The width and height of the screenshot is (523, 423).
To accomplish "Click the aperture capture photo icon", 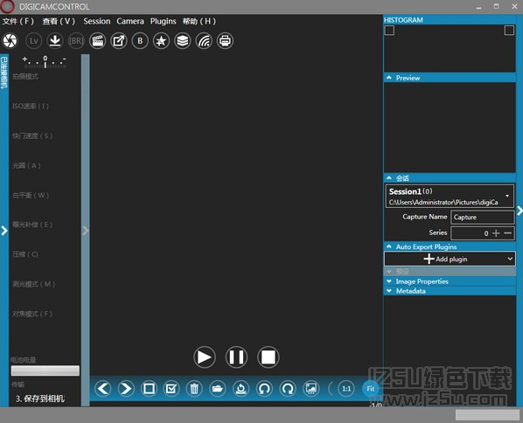I will coord(10,41).
